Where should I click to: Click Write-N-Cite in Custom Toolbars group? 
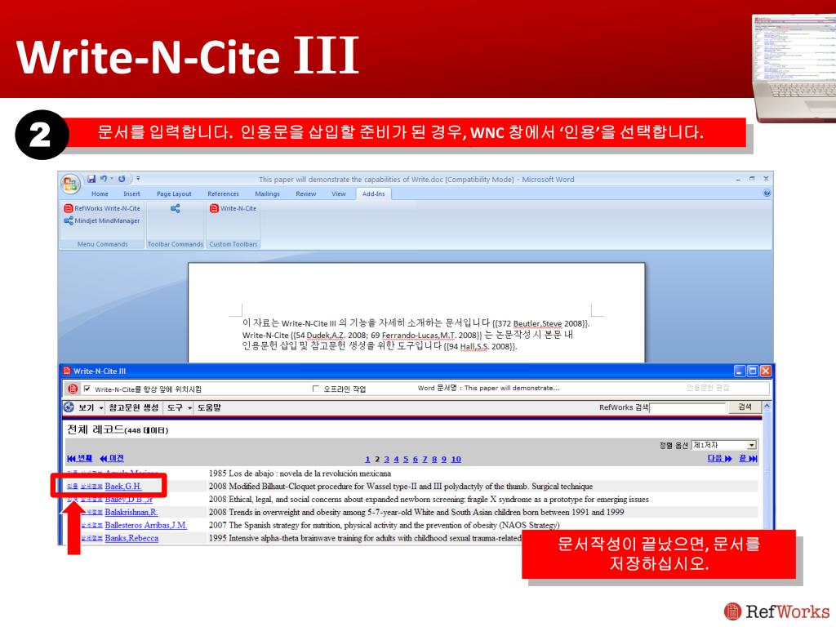pyautogui.click(x=233, y=208)
